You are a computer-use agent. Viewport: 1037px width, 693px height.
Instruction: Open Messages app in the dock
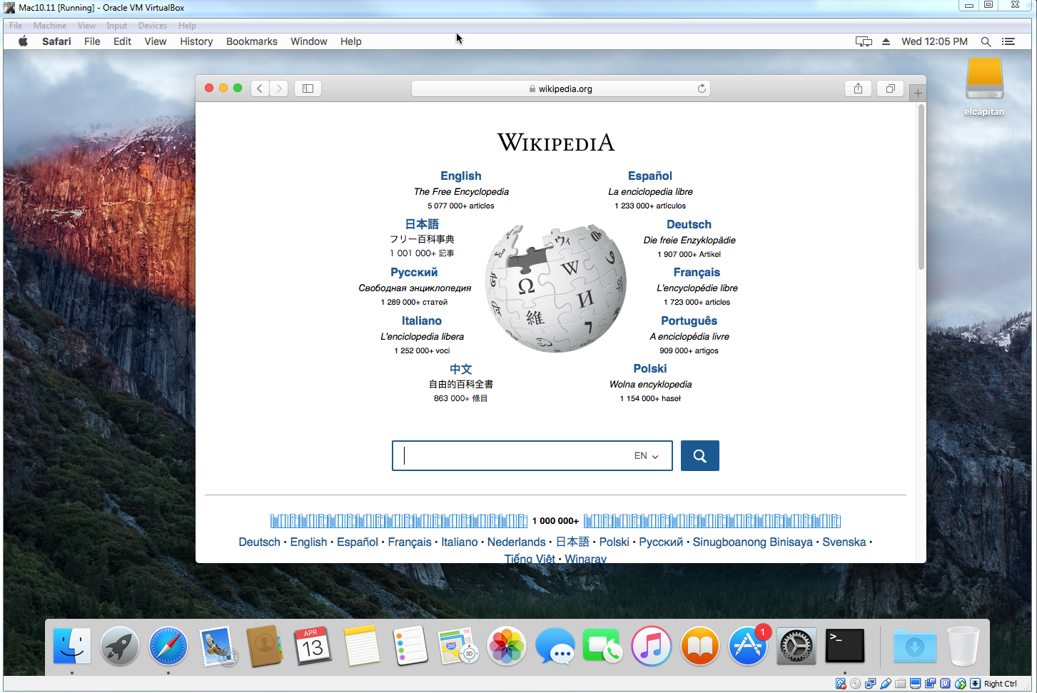[x=555, y=647]
